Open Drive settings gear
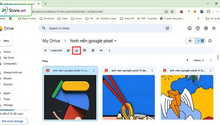This screenshot has width=220, height=125. pyautogui.click(x=206, y=28)
